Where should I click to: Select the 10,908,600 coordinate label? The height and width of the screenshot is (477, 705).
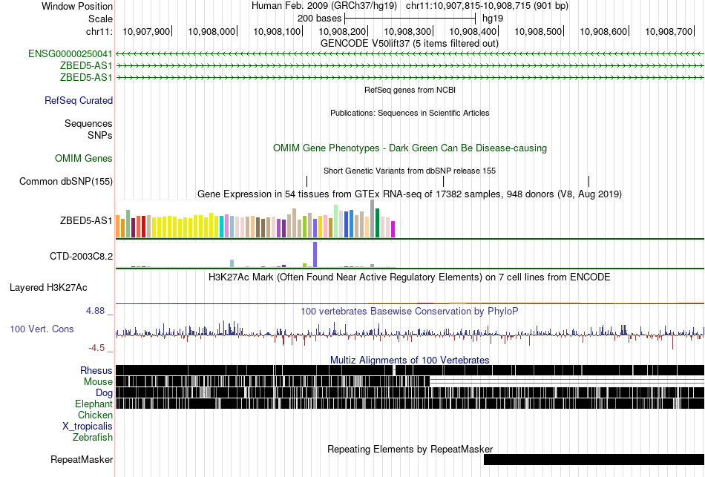point(603,31)
